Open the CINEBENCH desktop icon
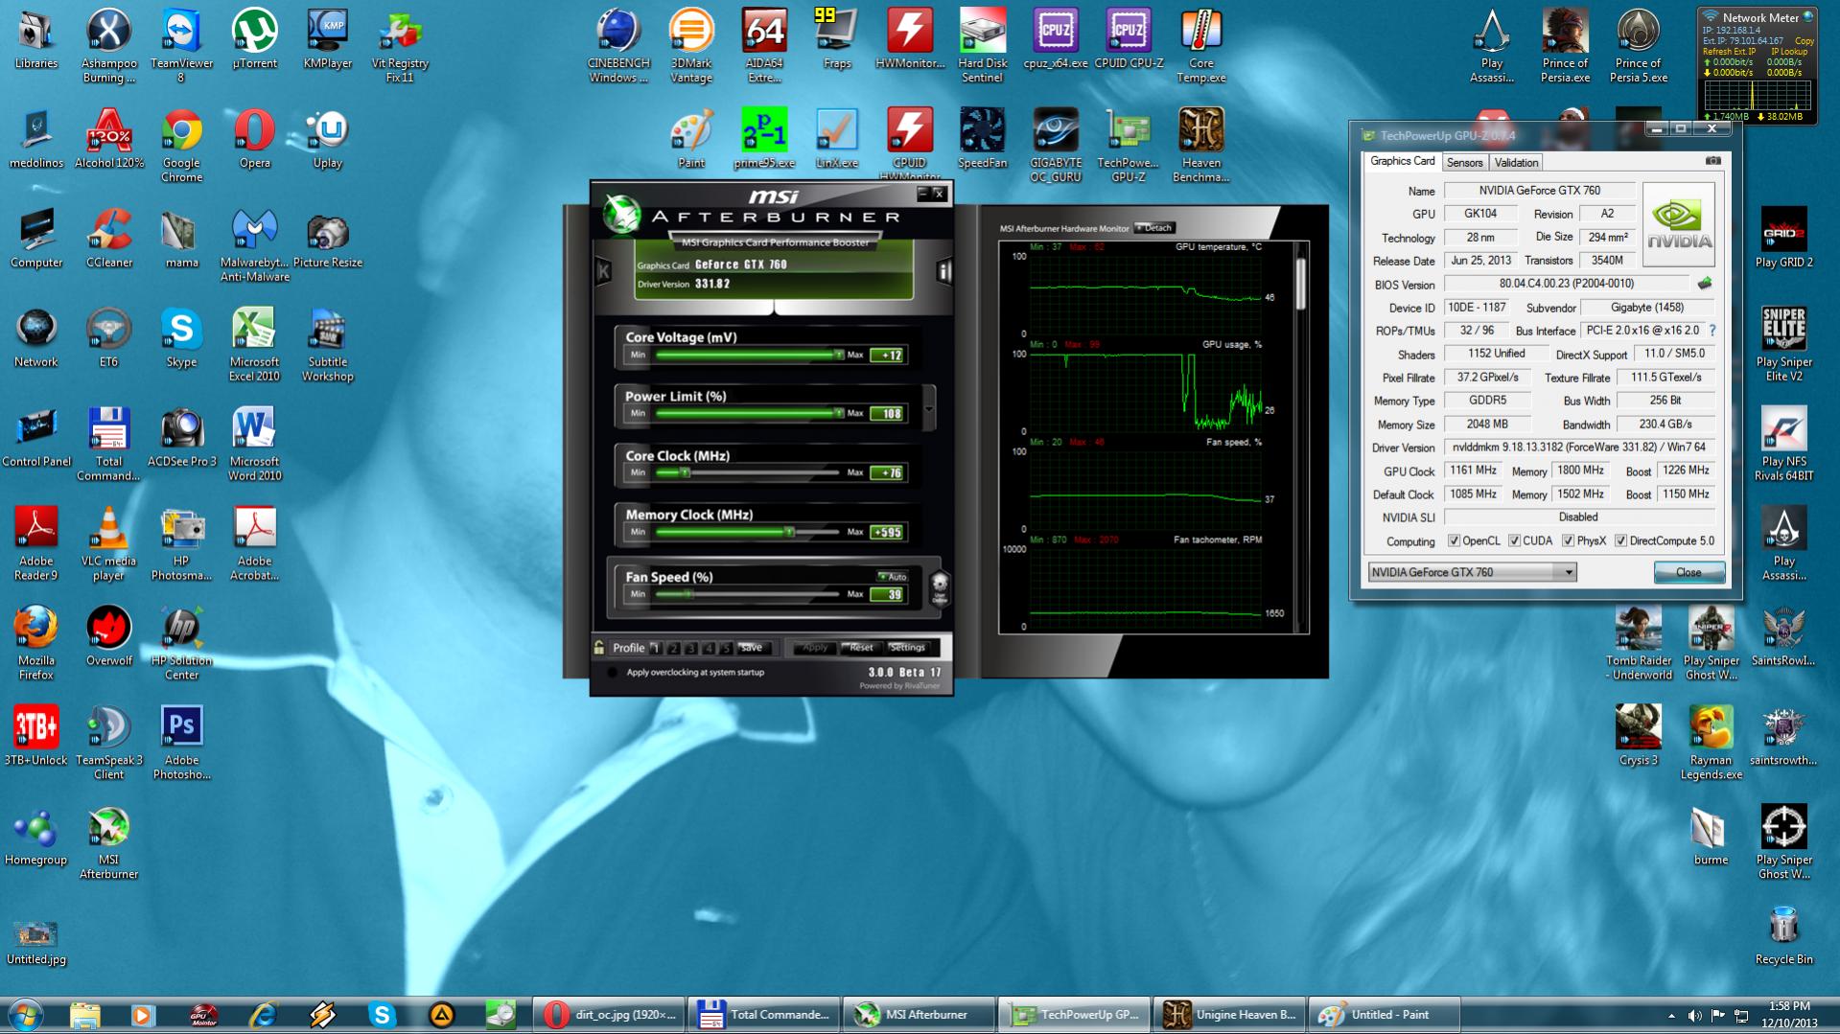 [618, 45]
